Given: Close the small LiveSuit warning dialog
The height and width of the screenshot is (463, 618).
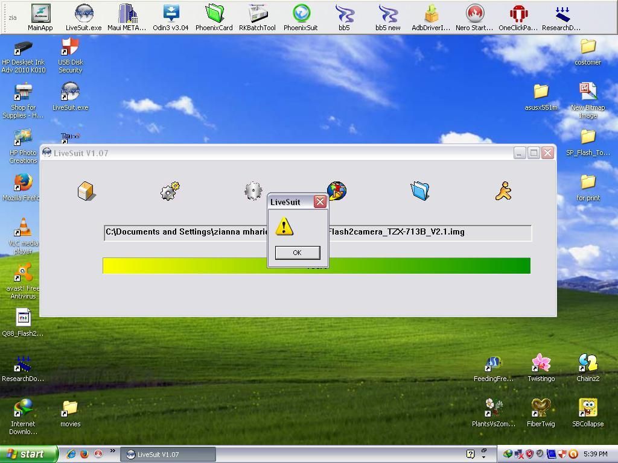Looking at the screenshot, I should tap(320, 202).
